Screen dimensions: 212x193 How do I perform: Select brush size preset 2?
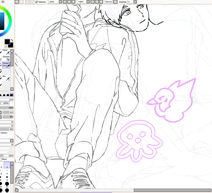pos(7,165)
